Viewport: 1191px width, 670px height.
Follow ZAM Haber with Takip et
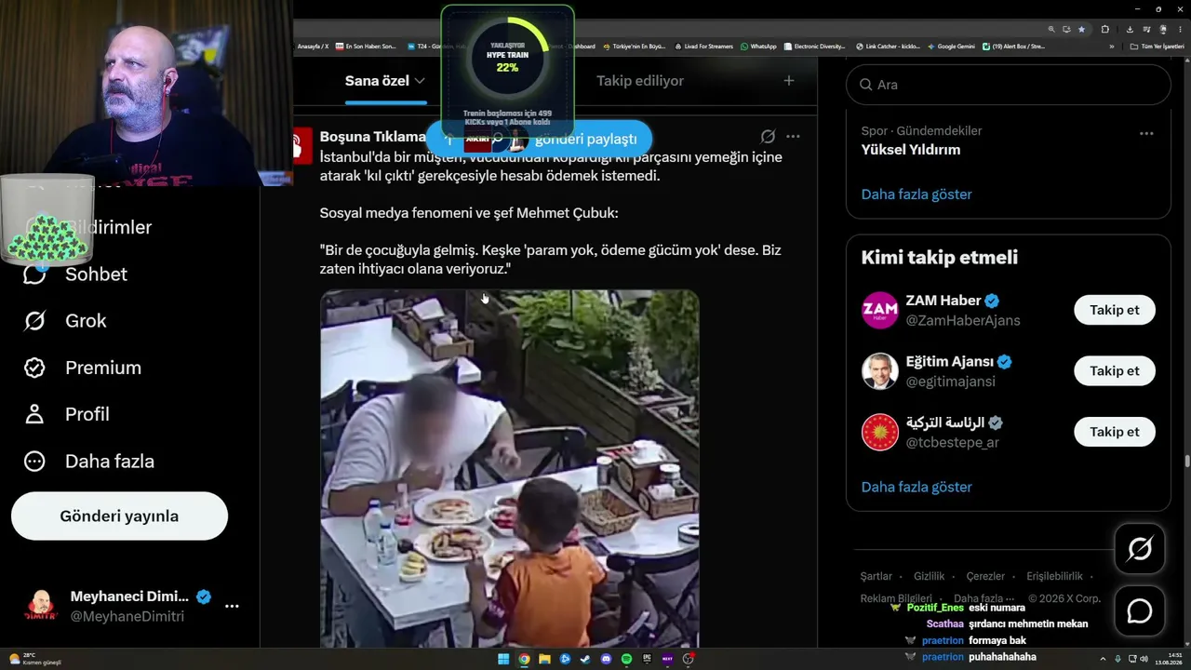pos(1115,310)
